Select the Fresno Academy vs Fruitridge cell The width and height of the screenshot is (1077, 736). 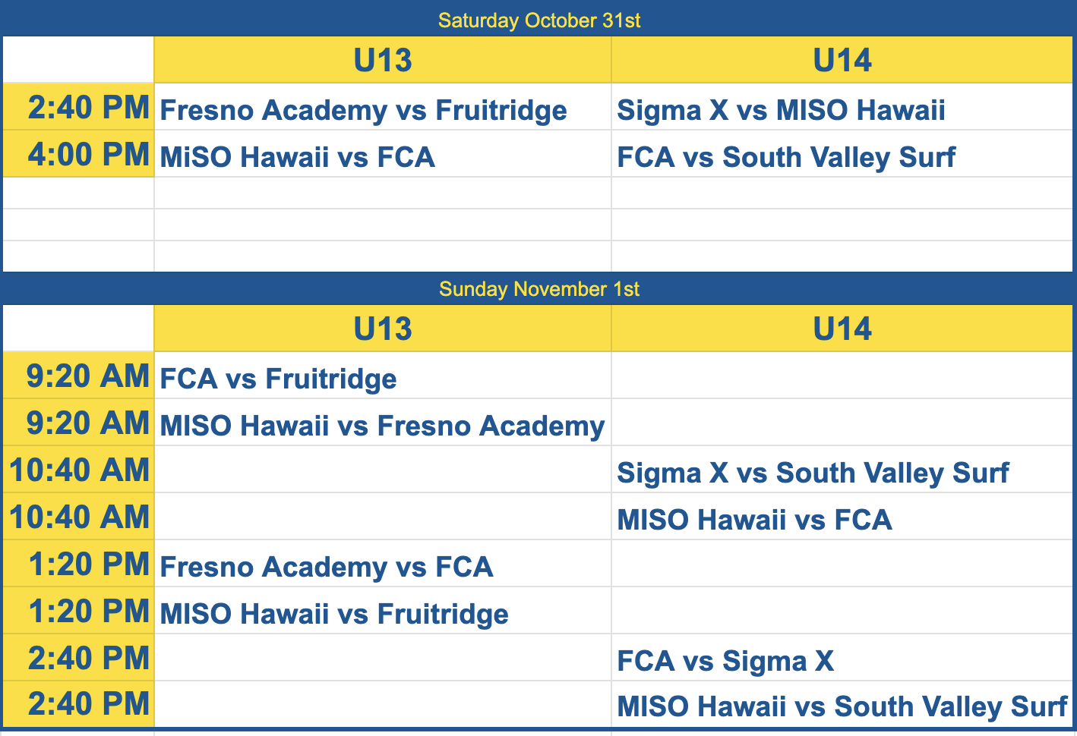[x=383, y=107]
